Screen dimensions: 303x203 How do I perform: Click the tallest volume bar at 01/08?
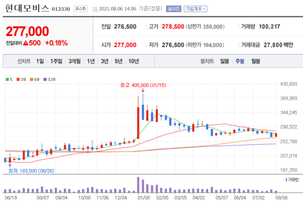coord(138,185)
